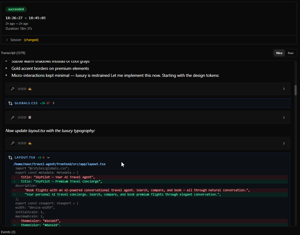Click the added description line about travel concierge
300x235 pixels.
coord(149,194)
